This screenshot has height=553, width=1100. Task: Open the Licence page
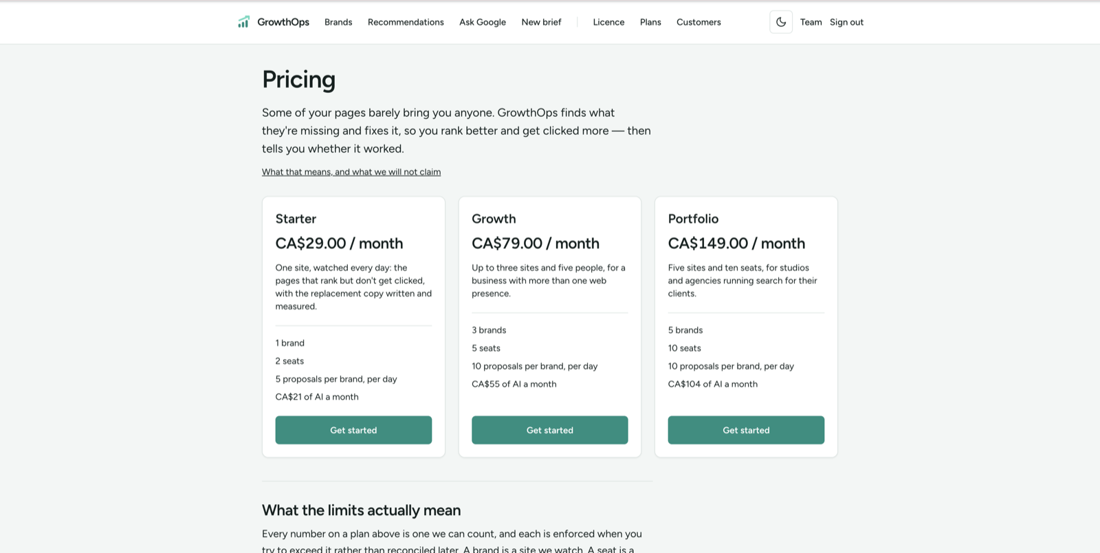[x=608, y=22]
